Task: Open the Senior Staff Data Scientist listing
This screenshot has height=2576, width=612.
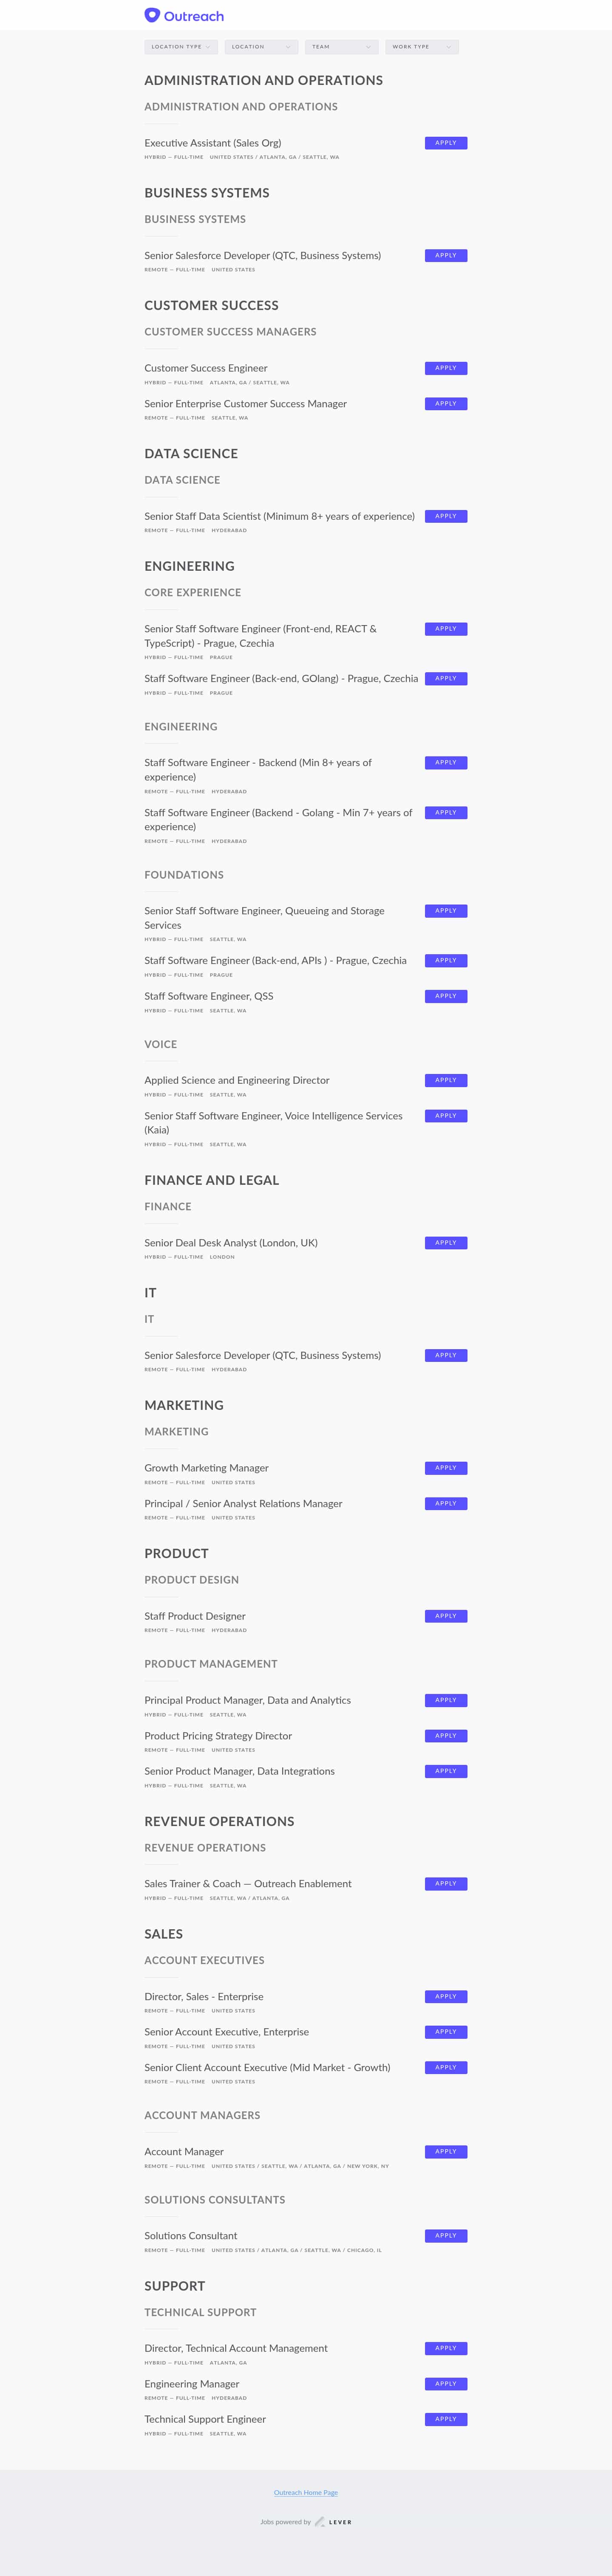Action: pos(279,516)
